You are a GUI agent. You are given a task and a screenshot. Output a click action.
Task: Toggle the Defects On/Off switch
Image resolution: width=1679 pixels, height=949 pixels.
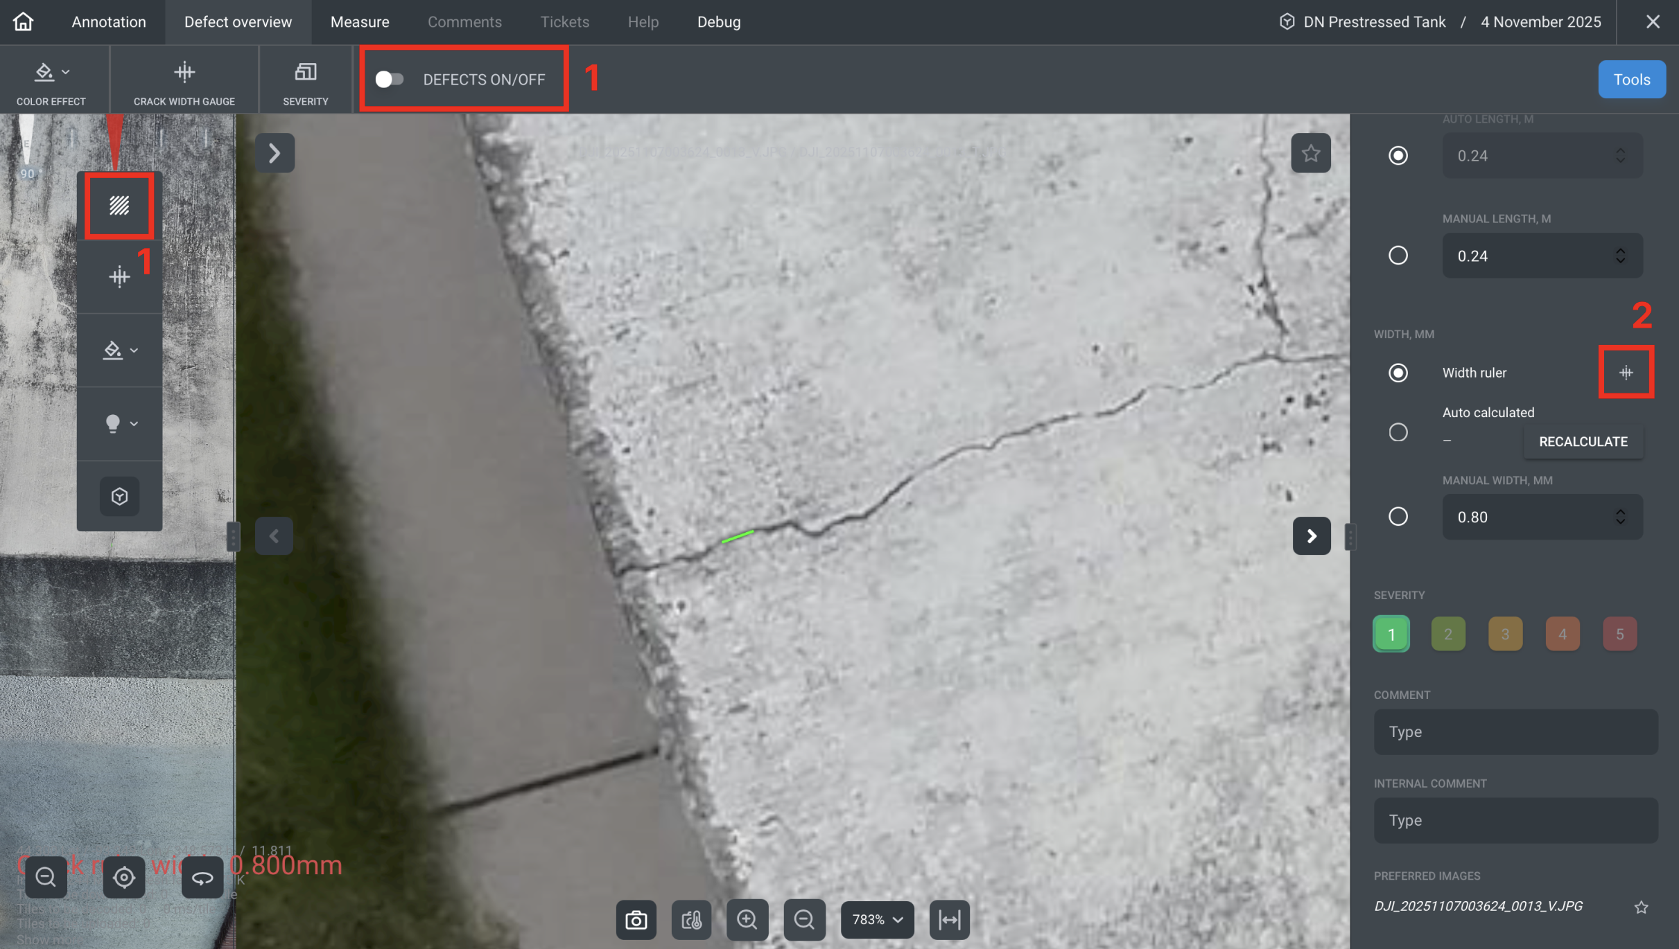coord(390,80)
